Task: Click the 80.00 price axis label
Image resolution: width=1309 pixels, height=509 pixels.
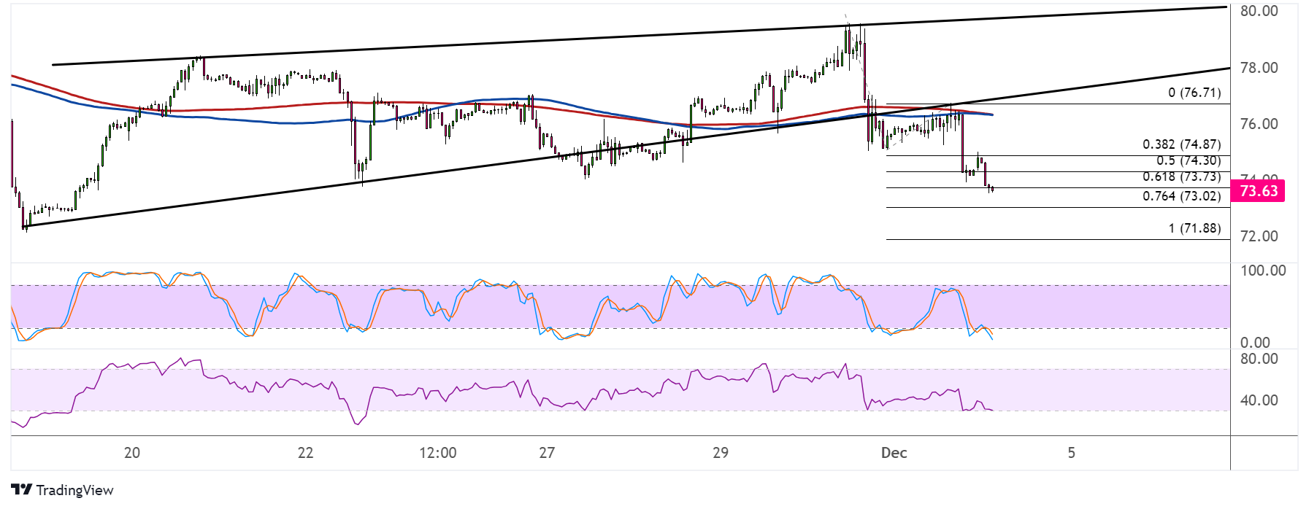Action: click(x=1259, y=11)
